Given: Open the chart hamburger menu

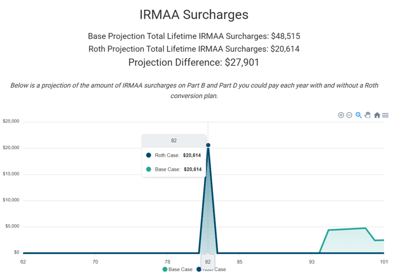Looking at the screenshot, I should point(385,115).
